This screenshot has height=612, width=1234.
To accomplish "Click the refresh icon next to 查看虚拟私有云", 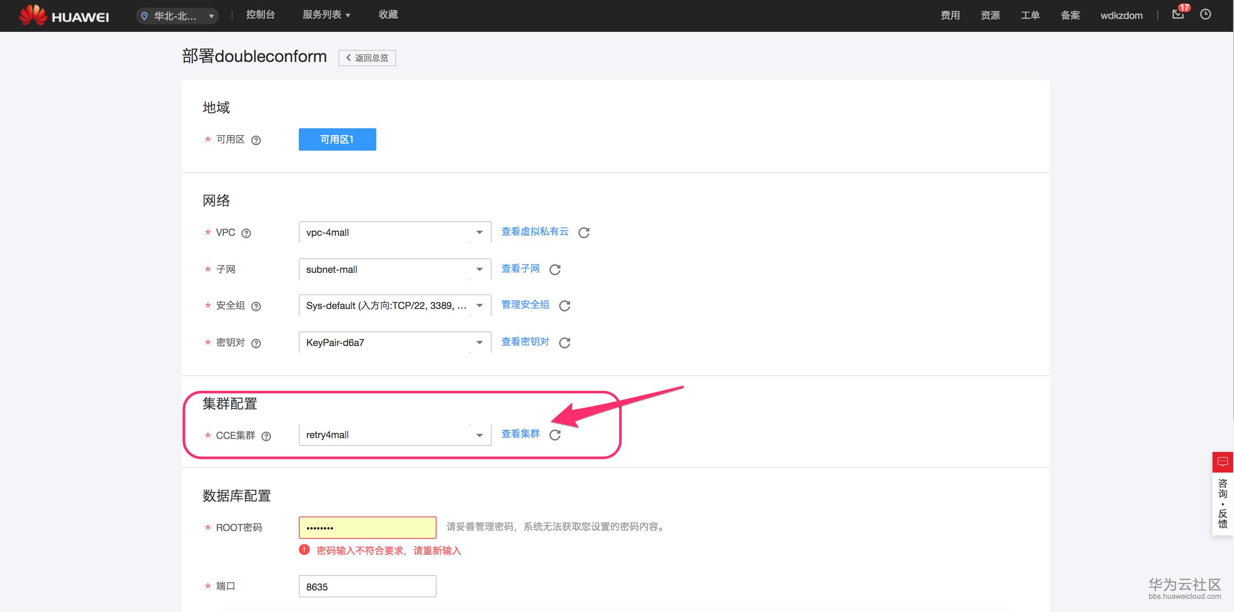I will coord(583,233).
